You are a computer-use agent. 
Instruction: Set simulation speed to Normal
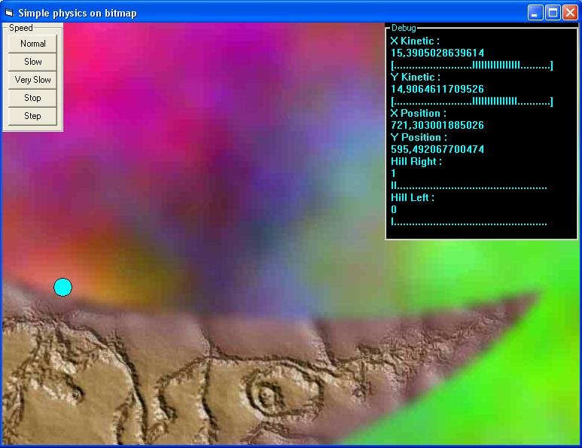pos(32,44)
